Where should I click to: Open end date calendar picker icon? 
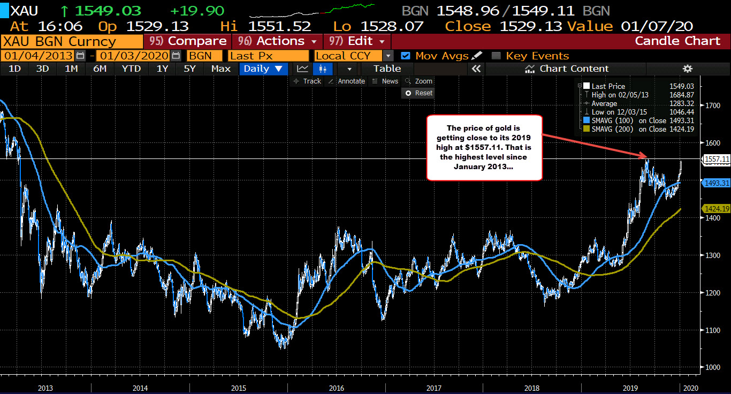176,56
